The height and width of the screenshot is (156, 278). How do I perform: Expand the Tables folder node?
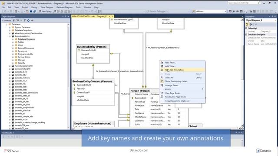click(x=13, y=42)
